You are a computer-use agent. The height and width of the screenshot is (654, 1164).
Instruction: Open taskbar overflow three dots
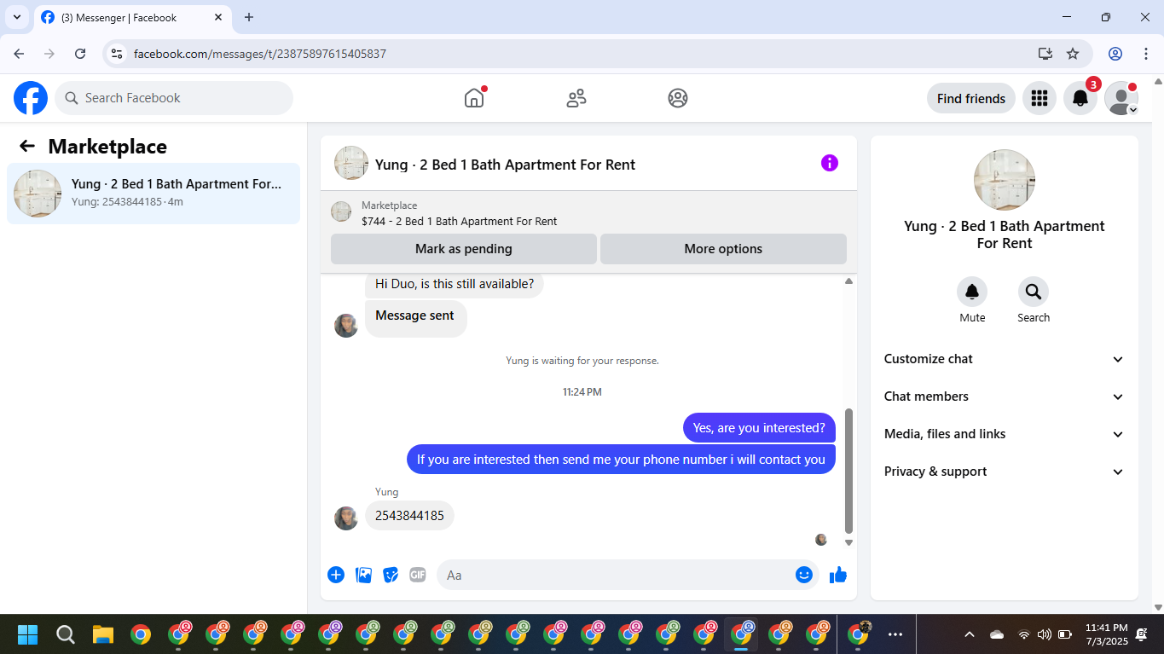coord(895,634)
